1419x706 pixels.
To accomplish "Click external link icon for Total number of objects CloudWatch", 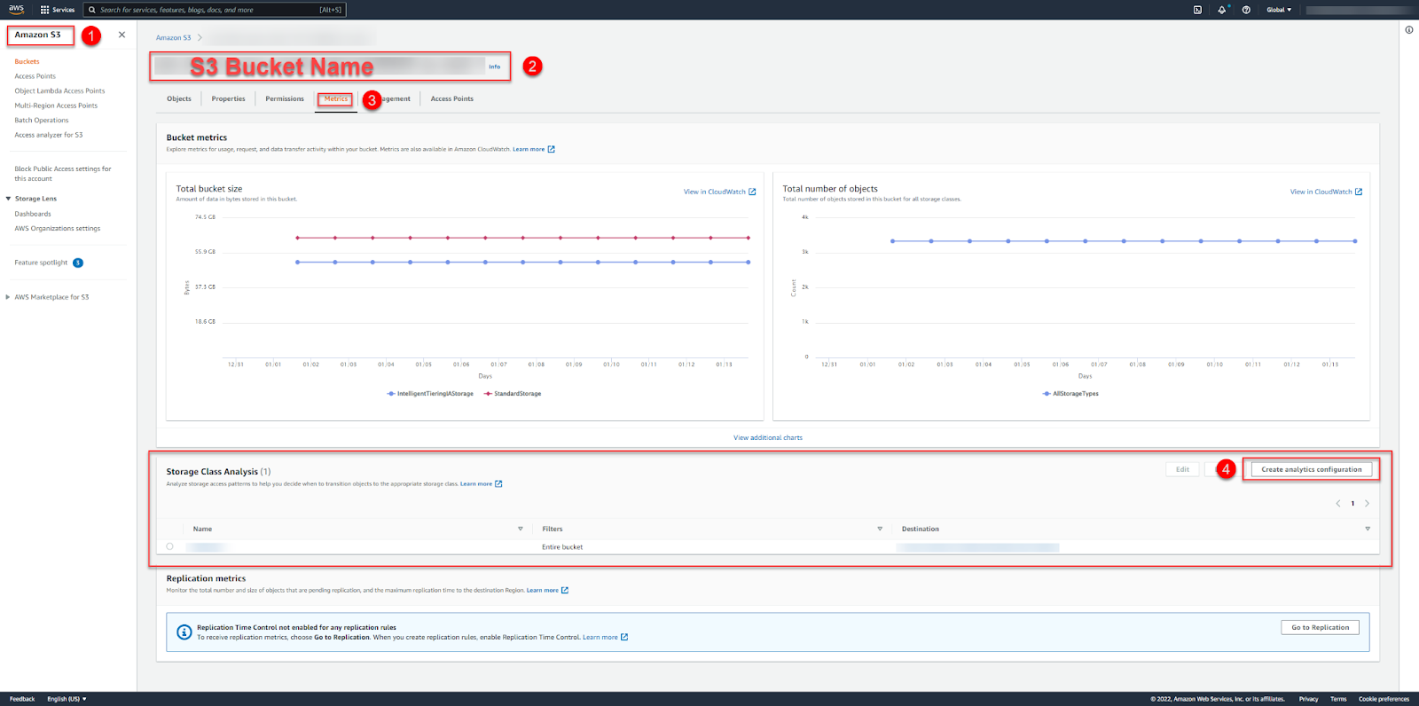I will click(1359, 192).
